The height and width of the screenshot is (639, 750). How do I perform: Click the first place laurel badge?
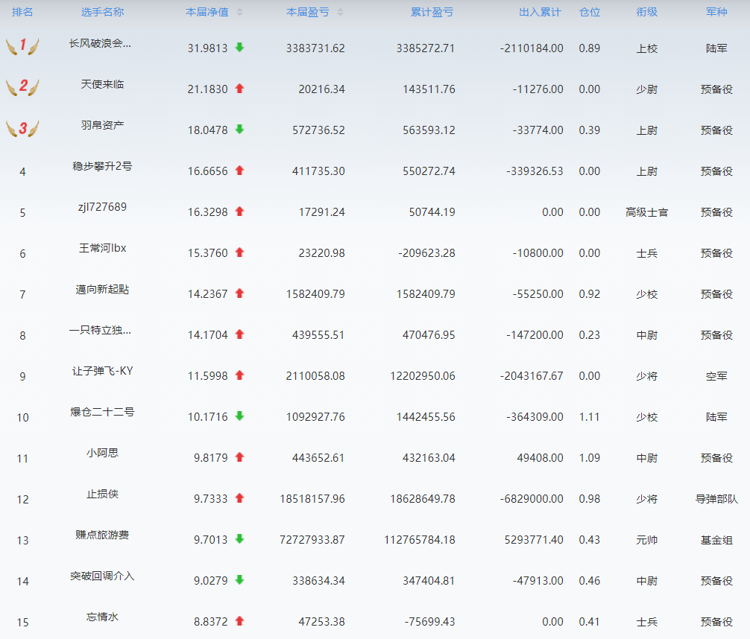coord(22,46)
